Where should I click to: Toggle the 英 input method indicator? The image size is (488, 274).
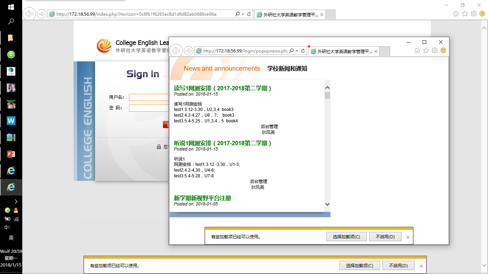pyautogui.click(x=11, y=238)
